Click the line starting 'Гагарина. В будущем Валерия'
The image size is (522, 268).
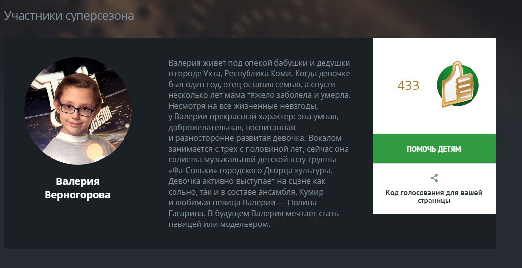click(254, 214)
